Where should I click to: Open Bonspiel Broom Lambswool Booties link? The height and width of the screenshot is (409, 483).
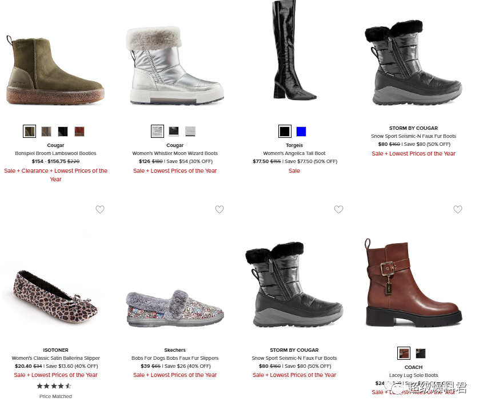point(55,153)
